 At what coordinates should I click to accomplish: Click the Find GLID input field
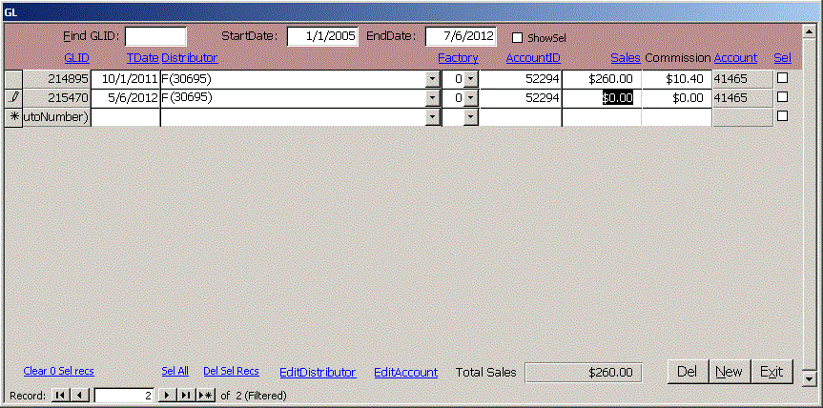(x=155, y=37)
